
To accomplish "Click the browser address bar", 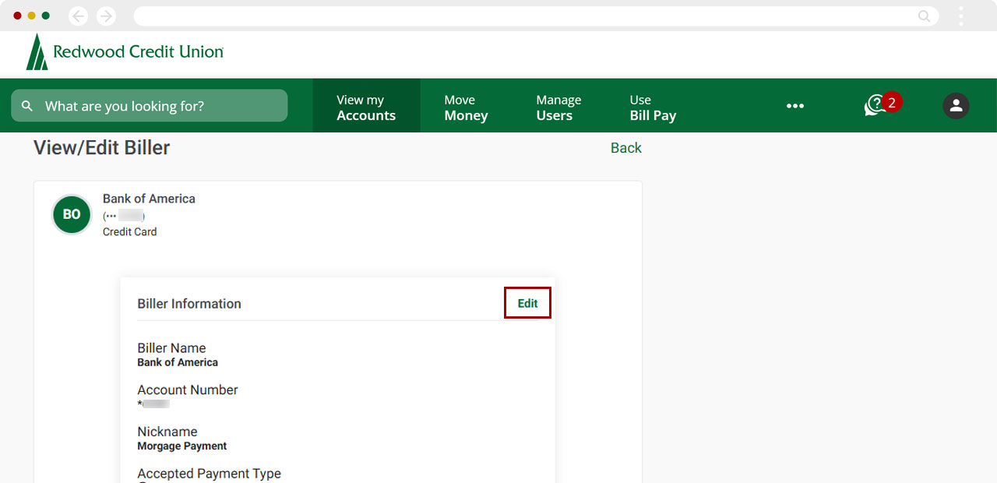I will [530, 16].
